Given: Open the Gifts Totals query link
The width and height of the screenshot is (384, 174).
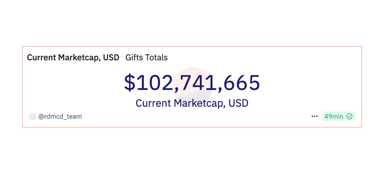Looking at the screenshot, I should (x=146, y=57).
